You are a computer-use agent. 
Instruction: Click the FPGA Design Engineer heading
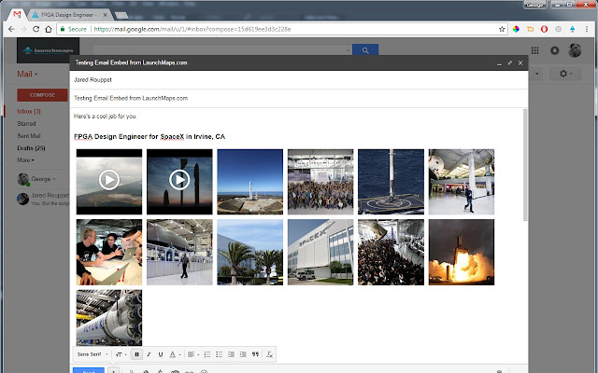coord(149,137)
